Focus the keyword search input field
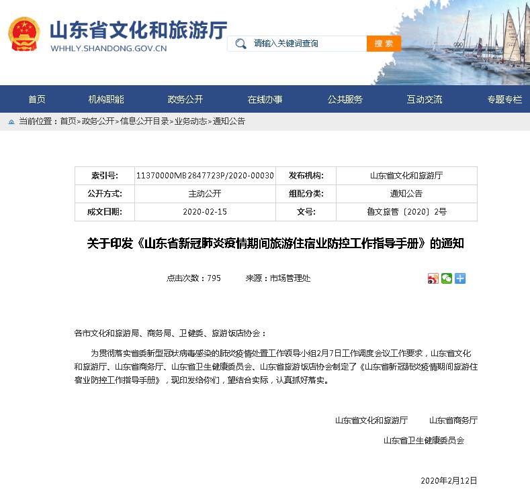530x489 pixels. tap(297, 44)
